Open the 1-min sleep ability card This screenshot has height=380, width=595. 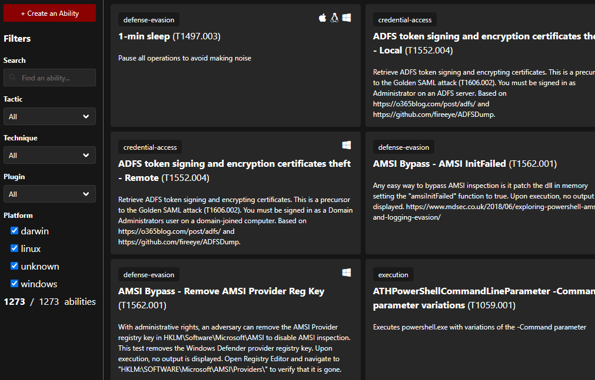tap(235, 66)
